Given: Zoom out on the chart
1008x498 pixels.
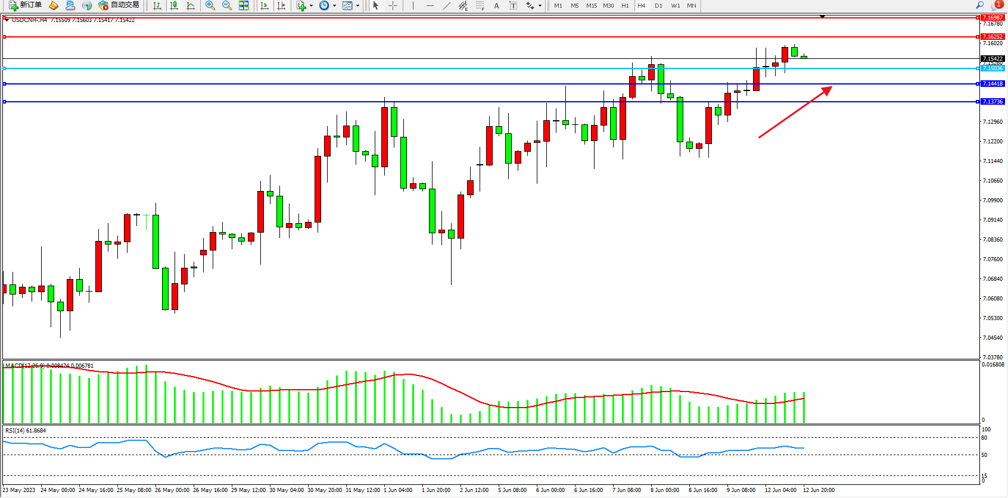Looking at the screenshot, I should [x=227, y=5].
